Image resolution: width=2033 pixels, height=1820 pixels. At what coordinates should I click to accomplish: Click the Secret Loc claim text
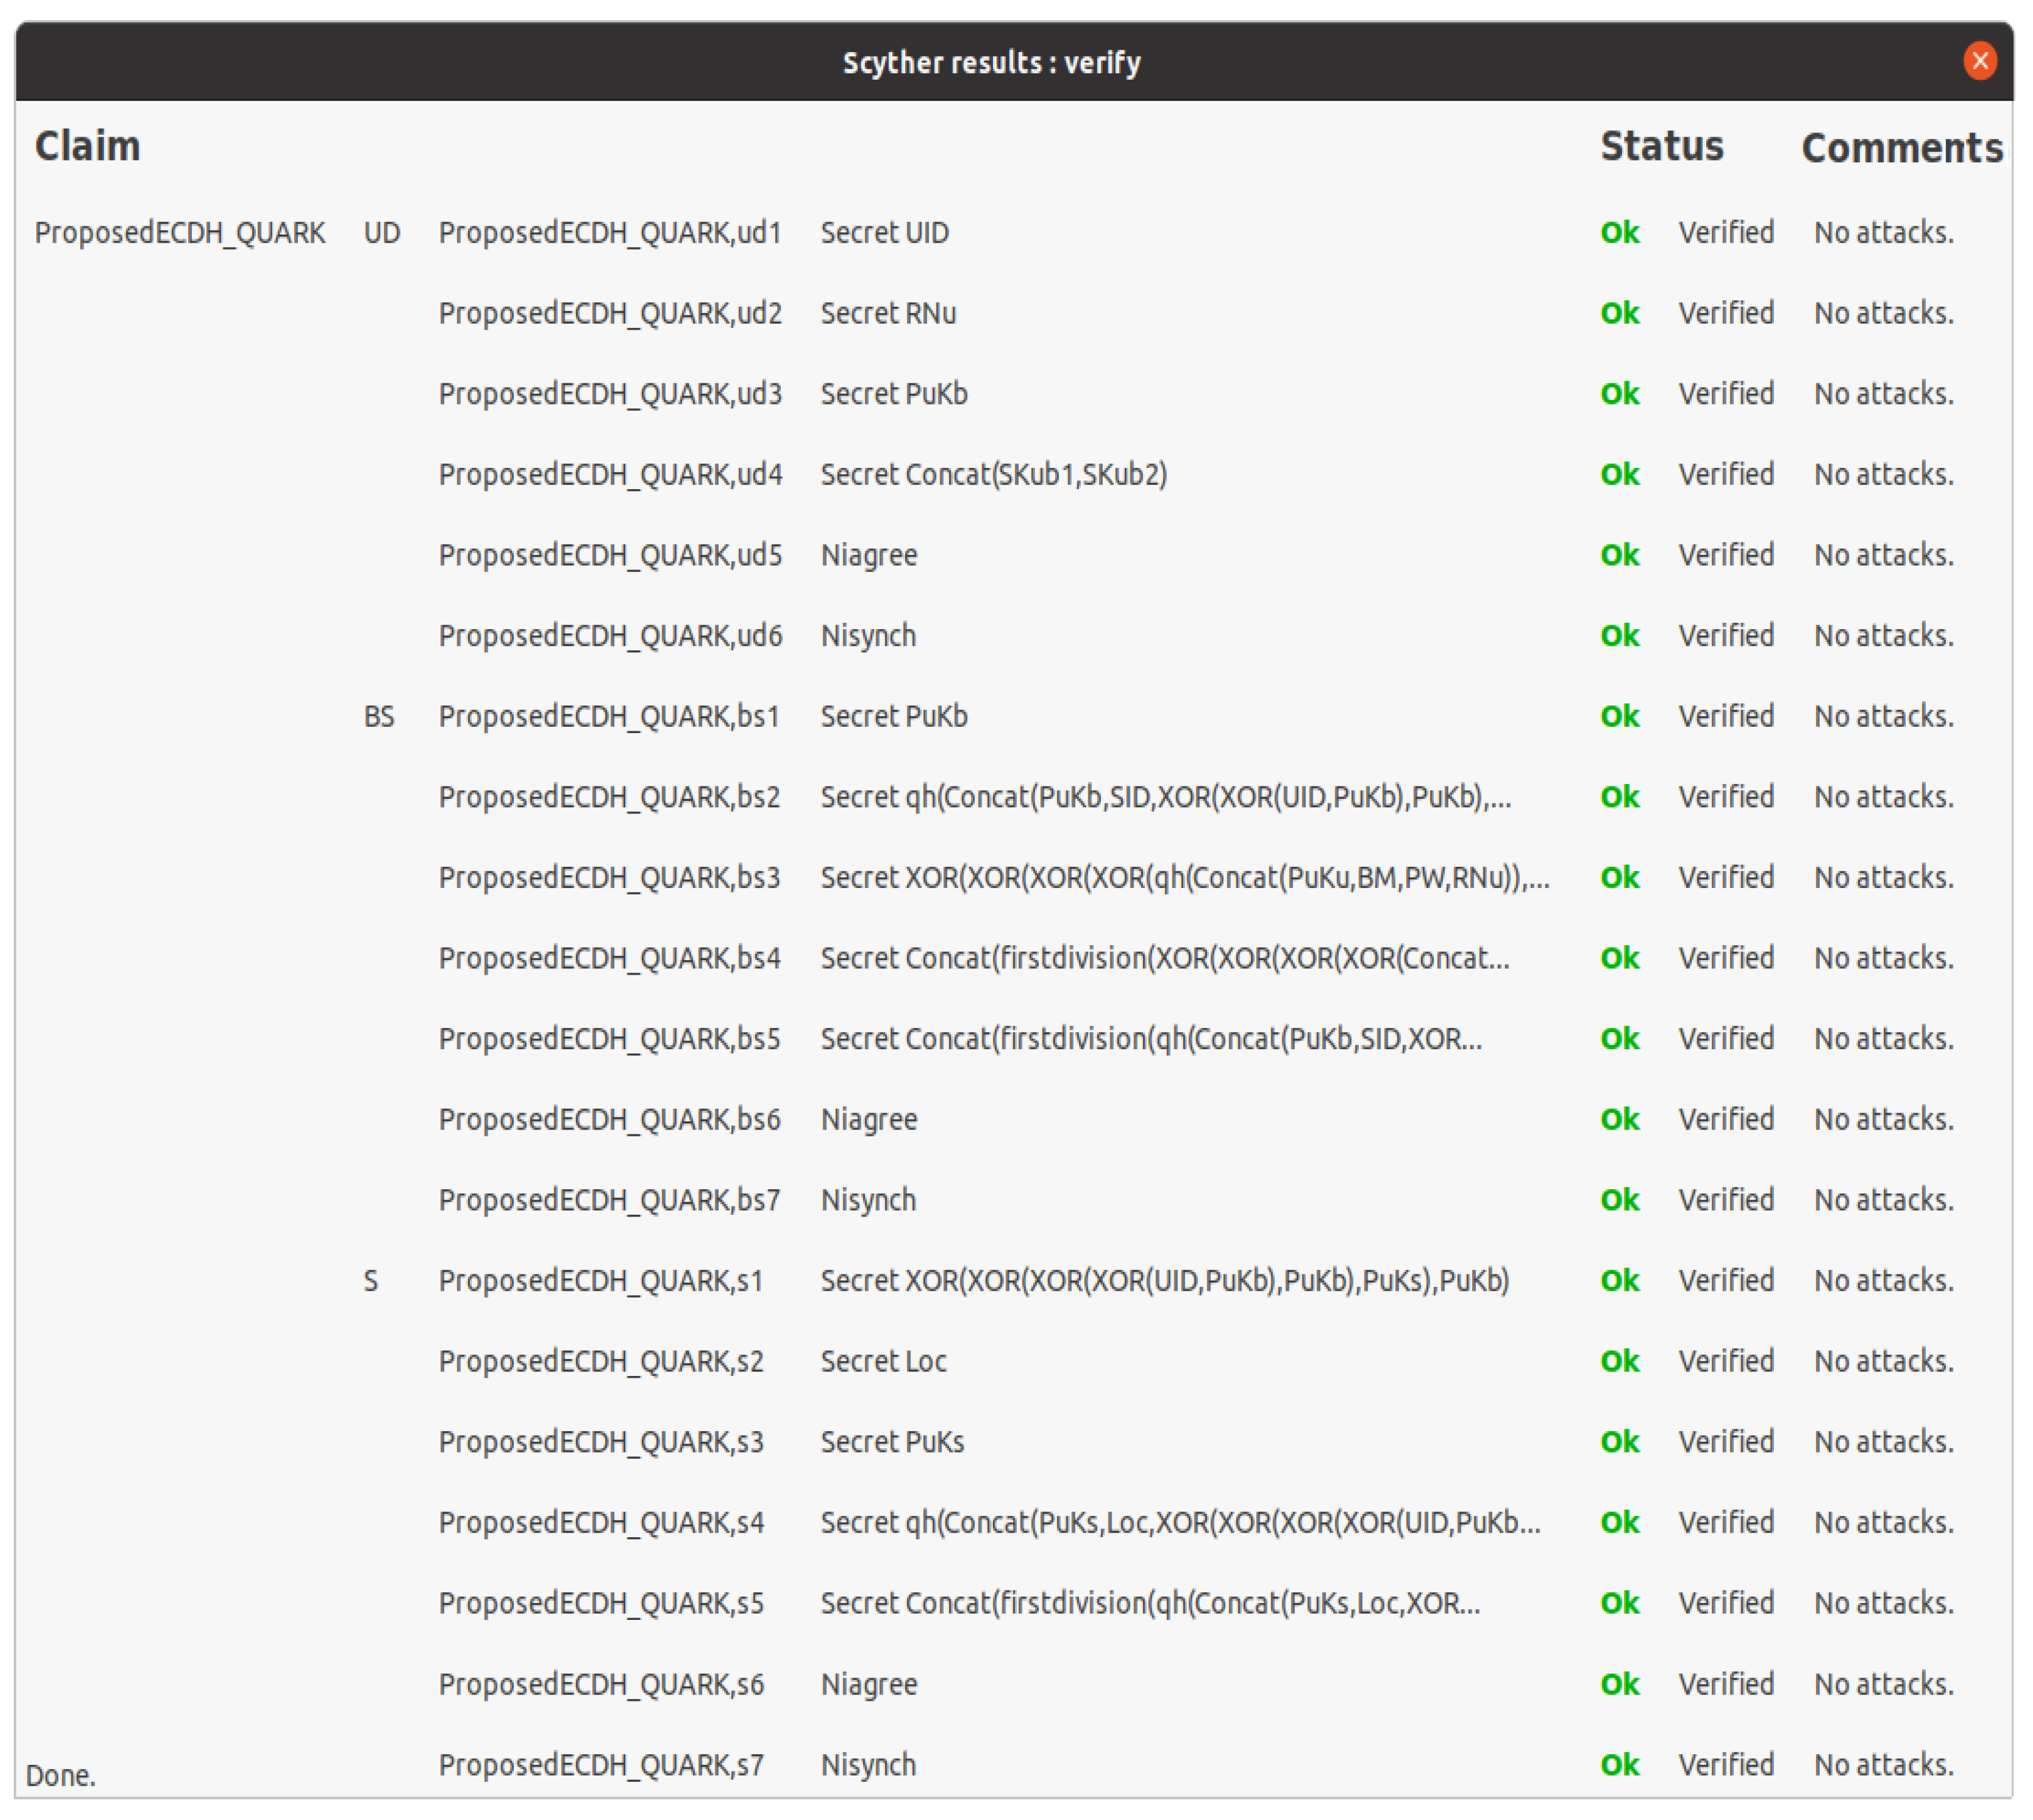coord(883,1361)
